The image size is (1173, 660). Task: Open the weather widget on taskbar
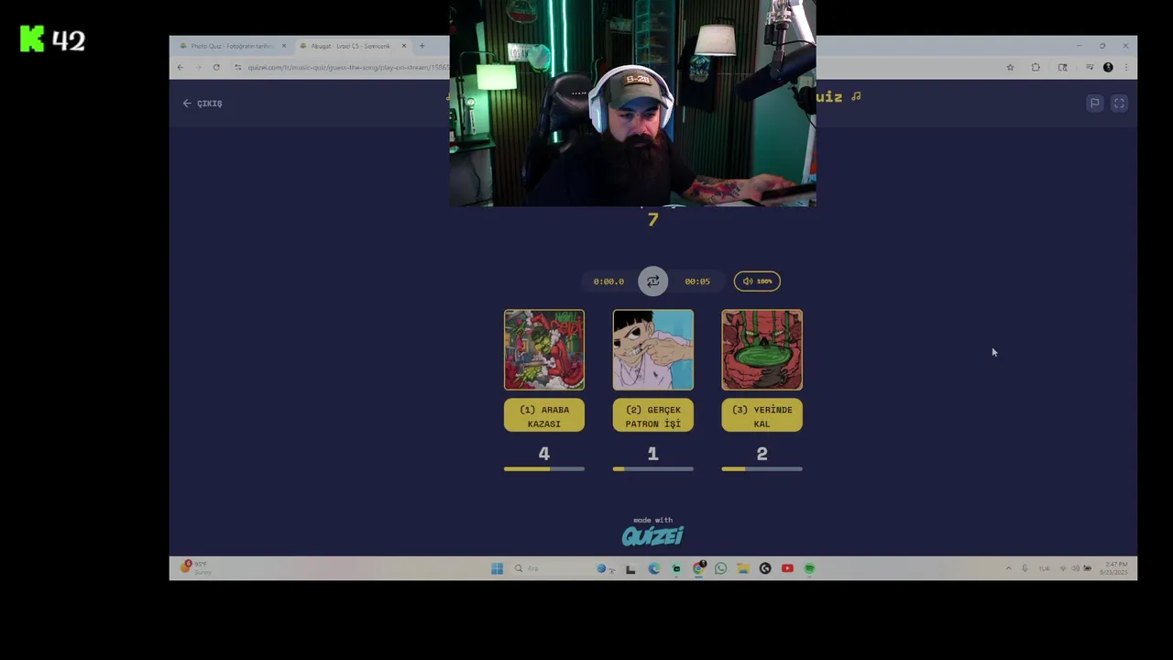(x=197, y=567)
